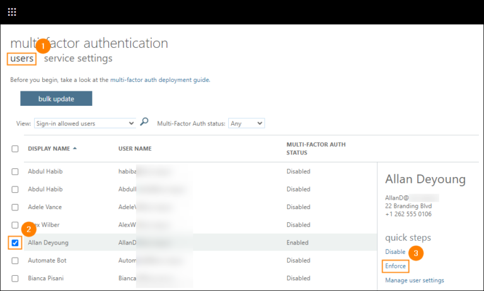The image size is (484, 291).
Task: Open the service settings tab
Action: coord(78,59)
